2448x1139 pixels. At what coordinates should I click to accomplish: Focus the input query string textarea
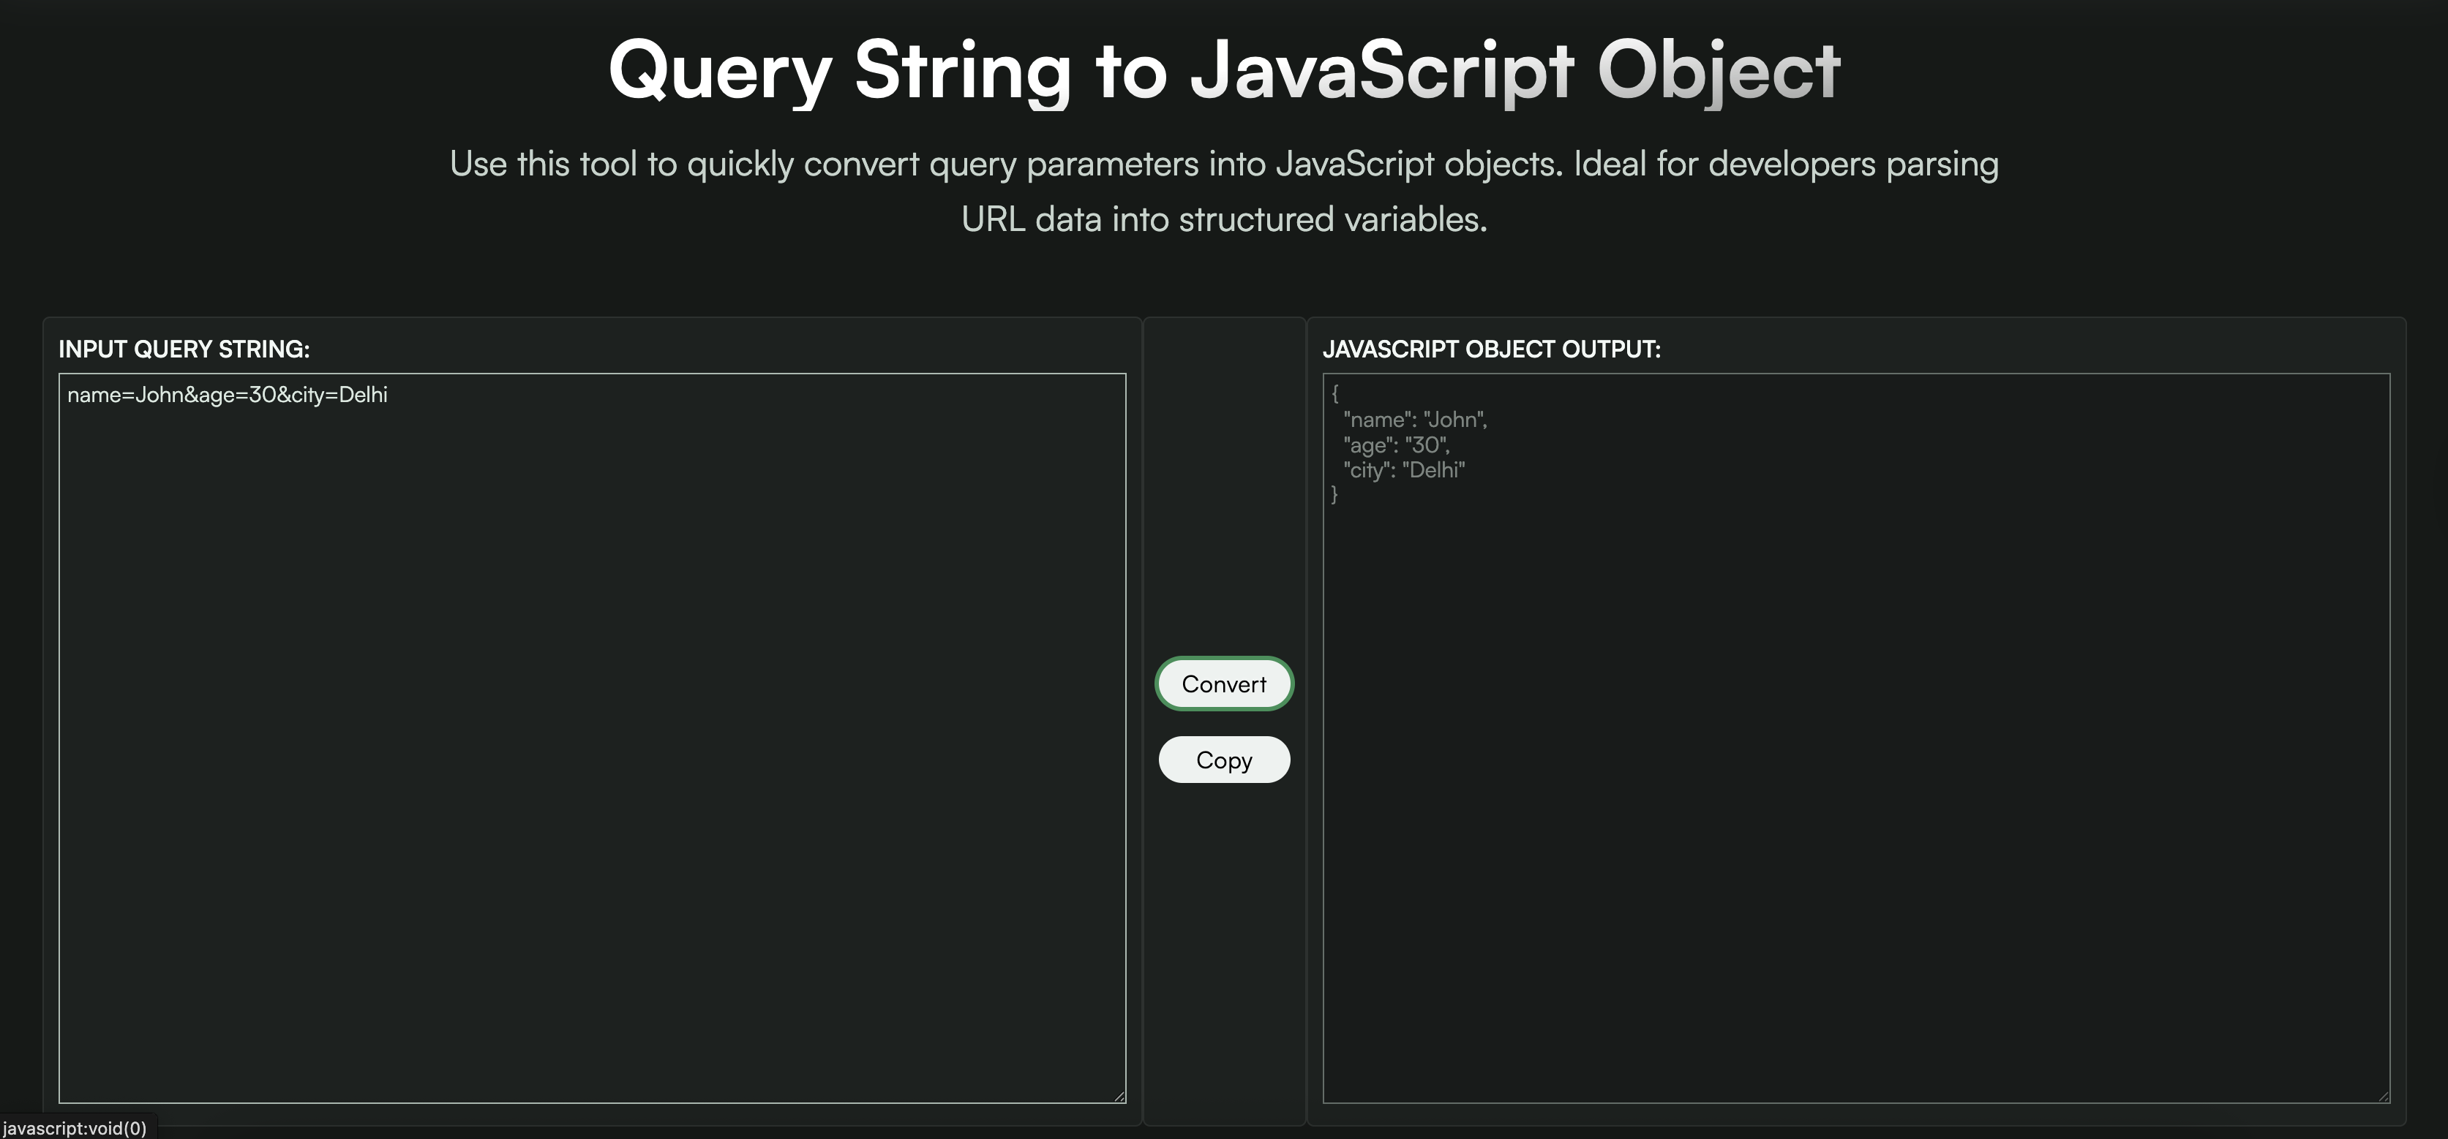click(x=592, y=738)
